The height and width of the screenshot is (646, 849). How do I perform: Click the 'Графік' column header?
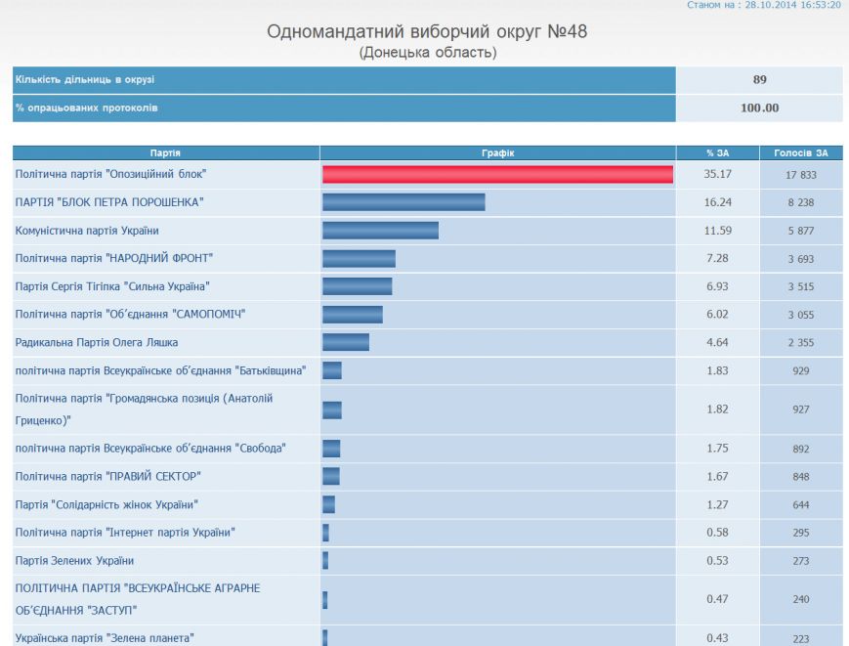tap(497, 153)
